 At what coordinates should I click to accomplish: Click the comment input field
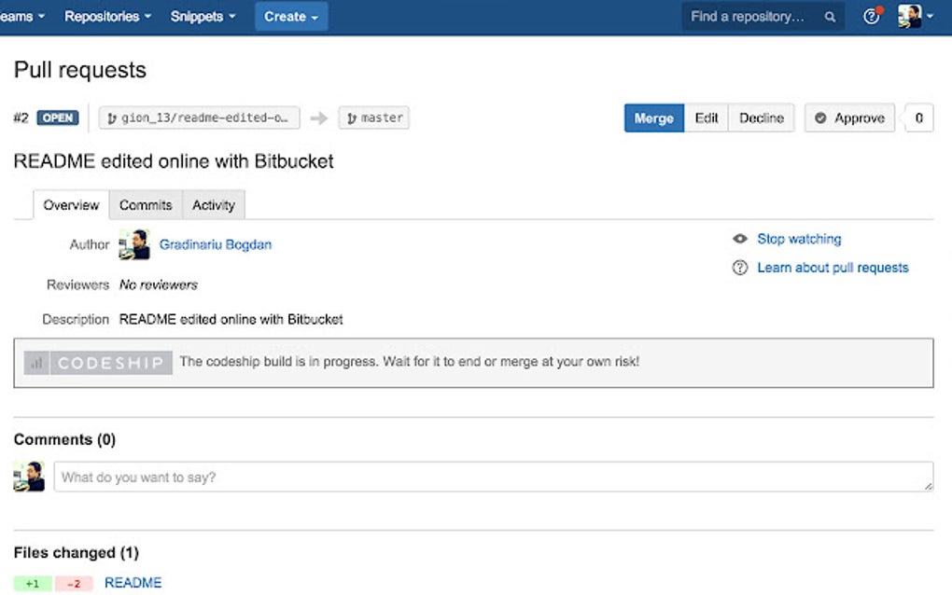pos(493,477)
